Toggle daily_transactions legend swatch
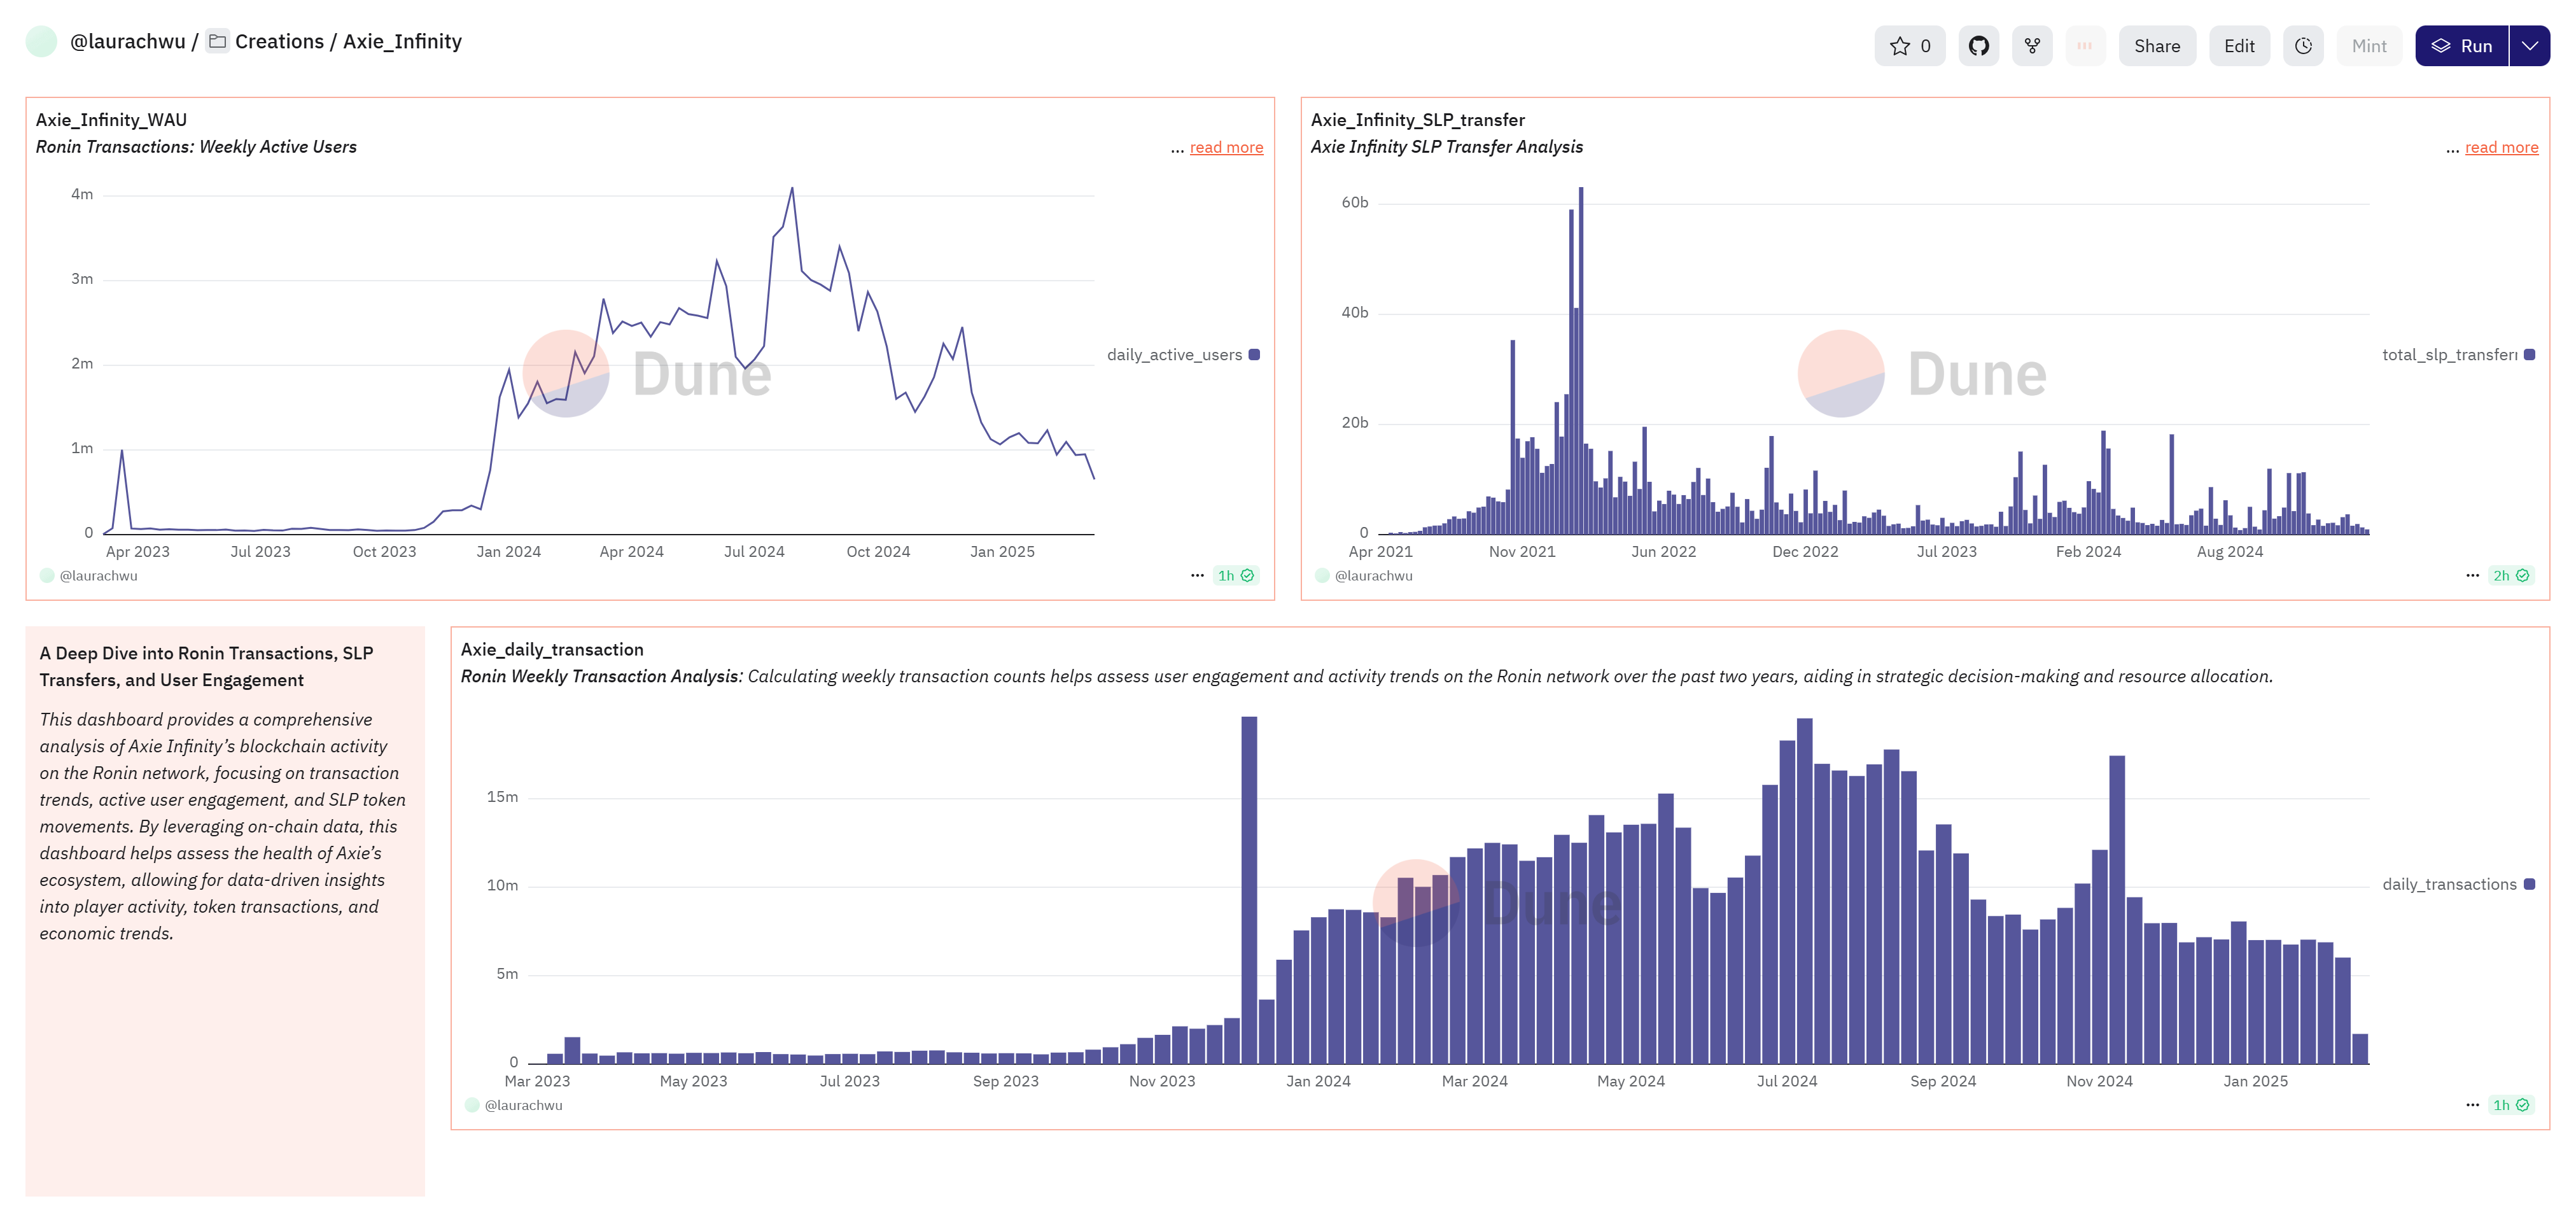2576x1222 pixels. [x=2529, y=884]
